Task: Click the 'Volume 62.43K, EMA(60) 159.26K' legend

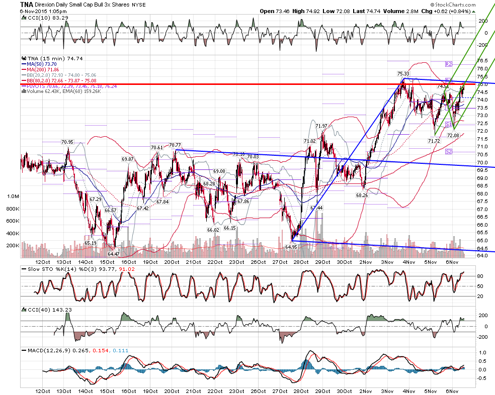Action: click(64, 91)
